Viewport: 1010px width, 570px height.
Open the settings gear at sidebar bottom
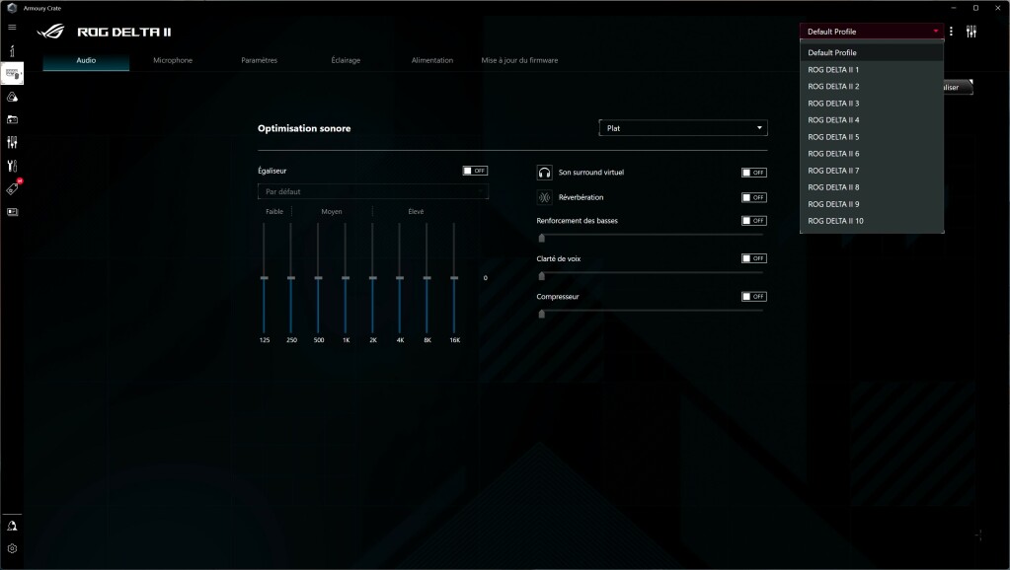pos(12,548)
